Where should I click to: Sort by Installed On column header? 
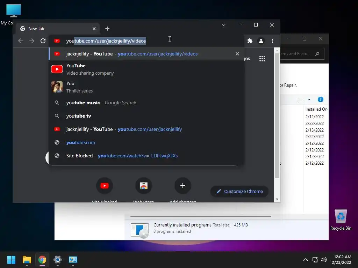(x=316, y=109)
